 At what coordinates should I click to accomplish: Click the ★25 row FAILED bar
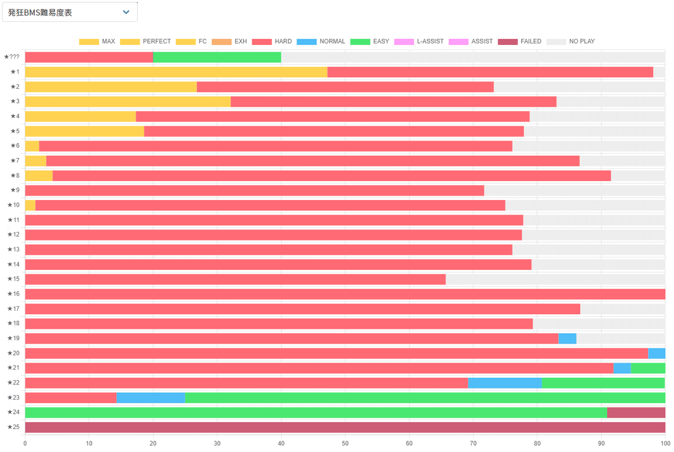pyautogui.click(x=345, y=427)
